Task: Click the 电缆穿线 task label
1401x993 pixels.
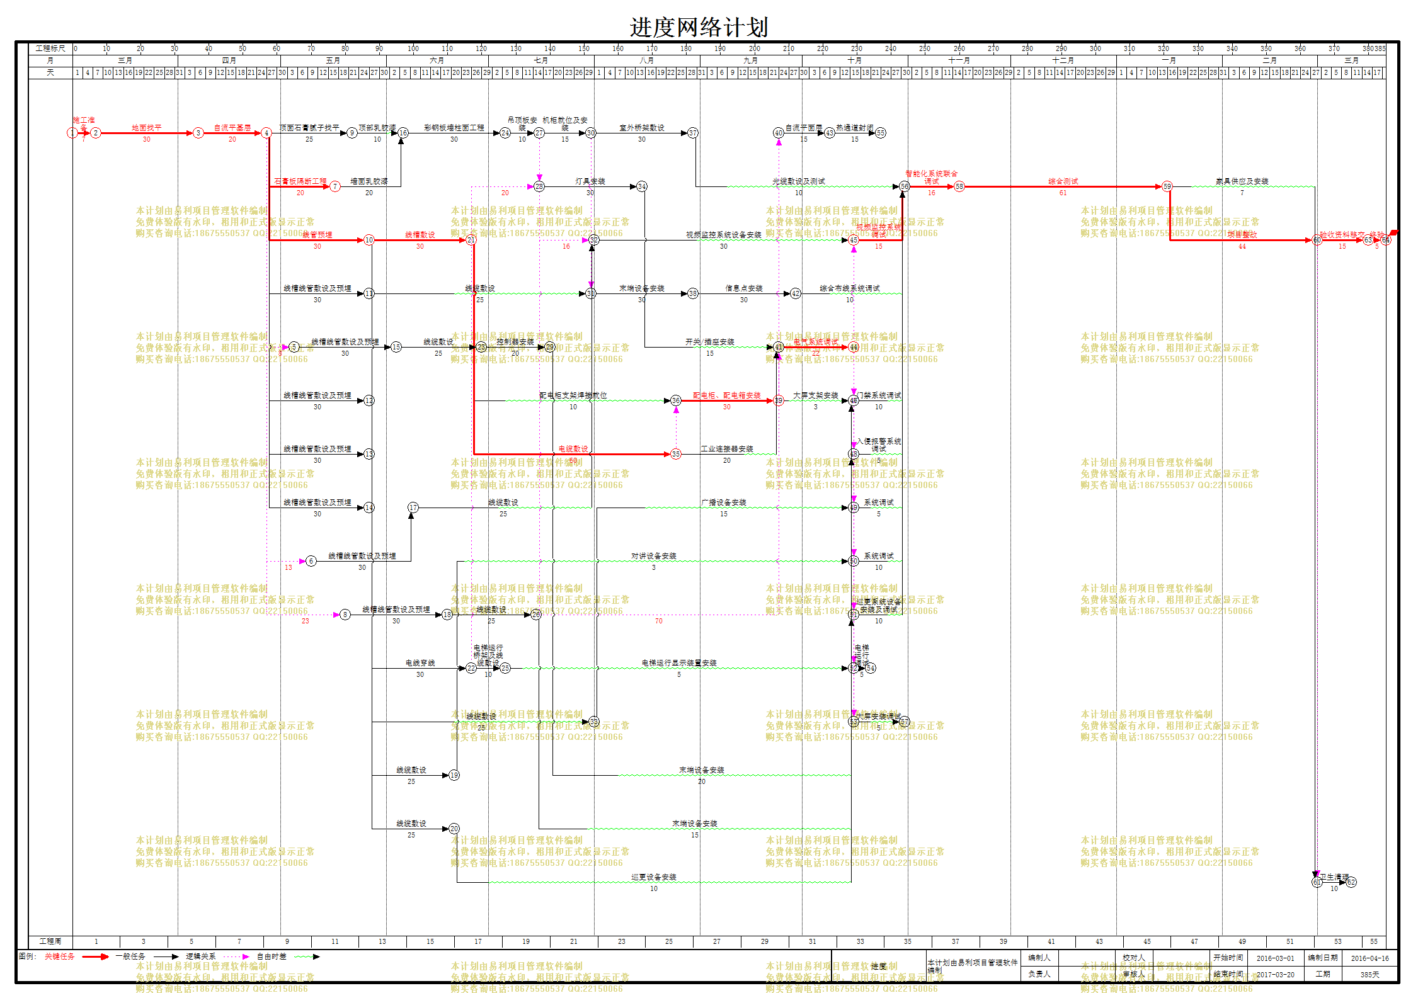Action: click(420, 663)
